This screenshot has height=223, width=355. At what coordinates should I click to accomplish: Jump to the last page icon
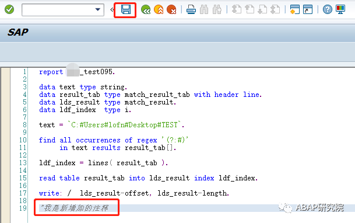[276, 10]
